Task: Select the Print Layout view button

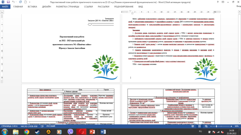Action: click(200, 126)
